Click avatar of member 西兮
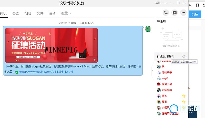205x118 pixels. pos(159,96)
